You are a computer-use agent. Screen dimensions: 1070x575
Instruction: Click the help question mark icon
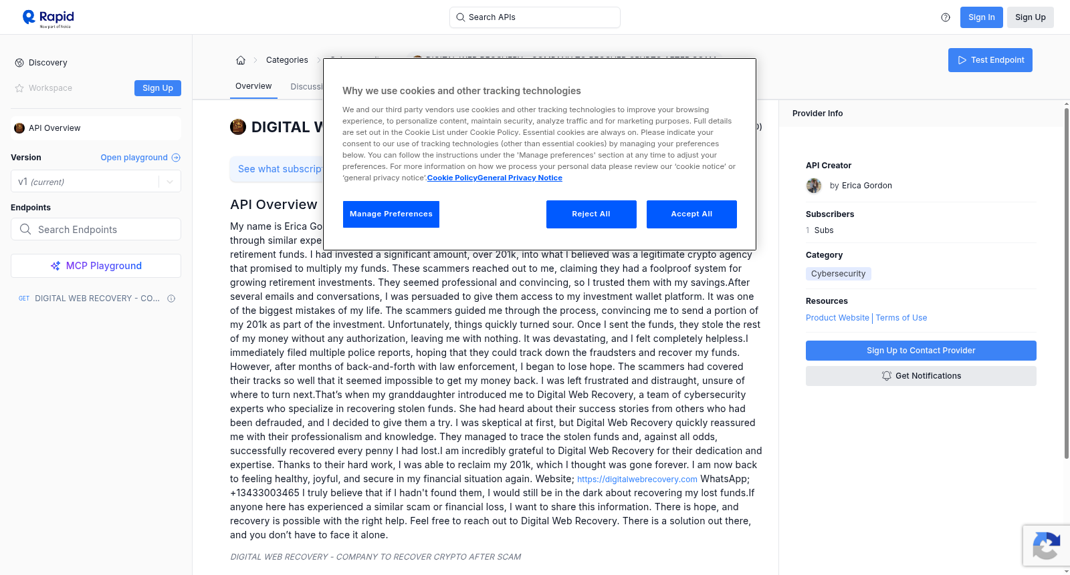[x=946, y=17]
